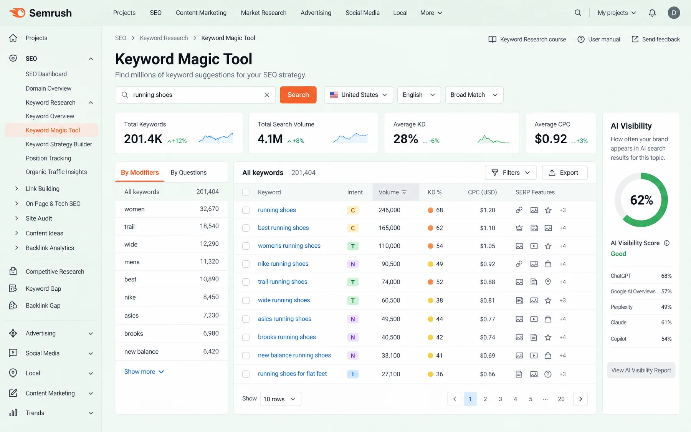Image resolution: width=691 pixels, height=432 pixels.
Task: Expand the More menu in top navigation
Action: 431,13
